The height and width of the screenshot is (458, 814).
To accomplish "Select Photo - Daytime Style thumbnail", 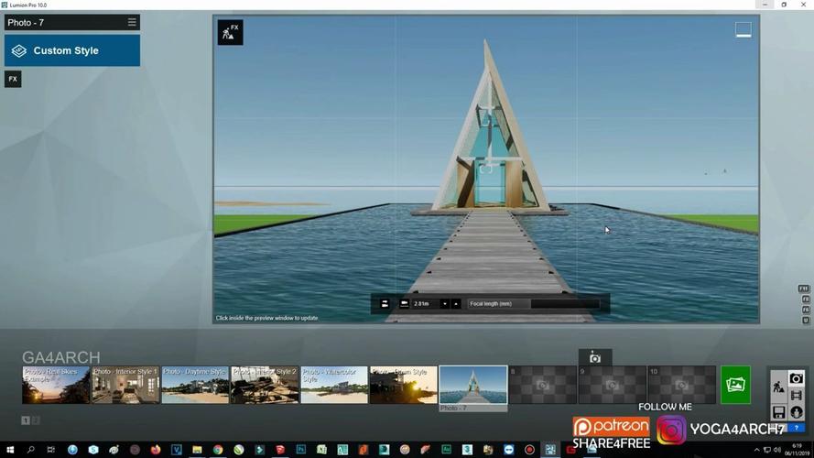I will (x=195, y=385).
